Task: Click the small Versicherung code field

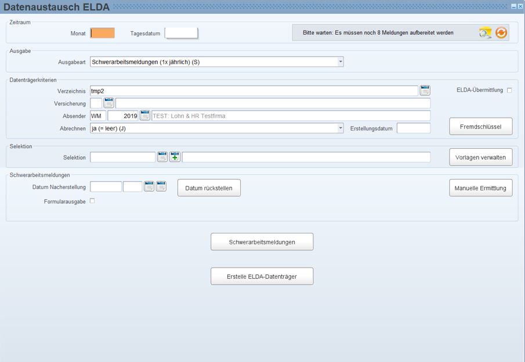Action: [96, 103]
